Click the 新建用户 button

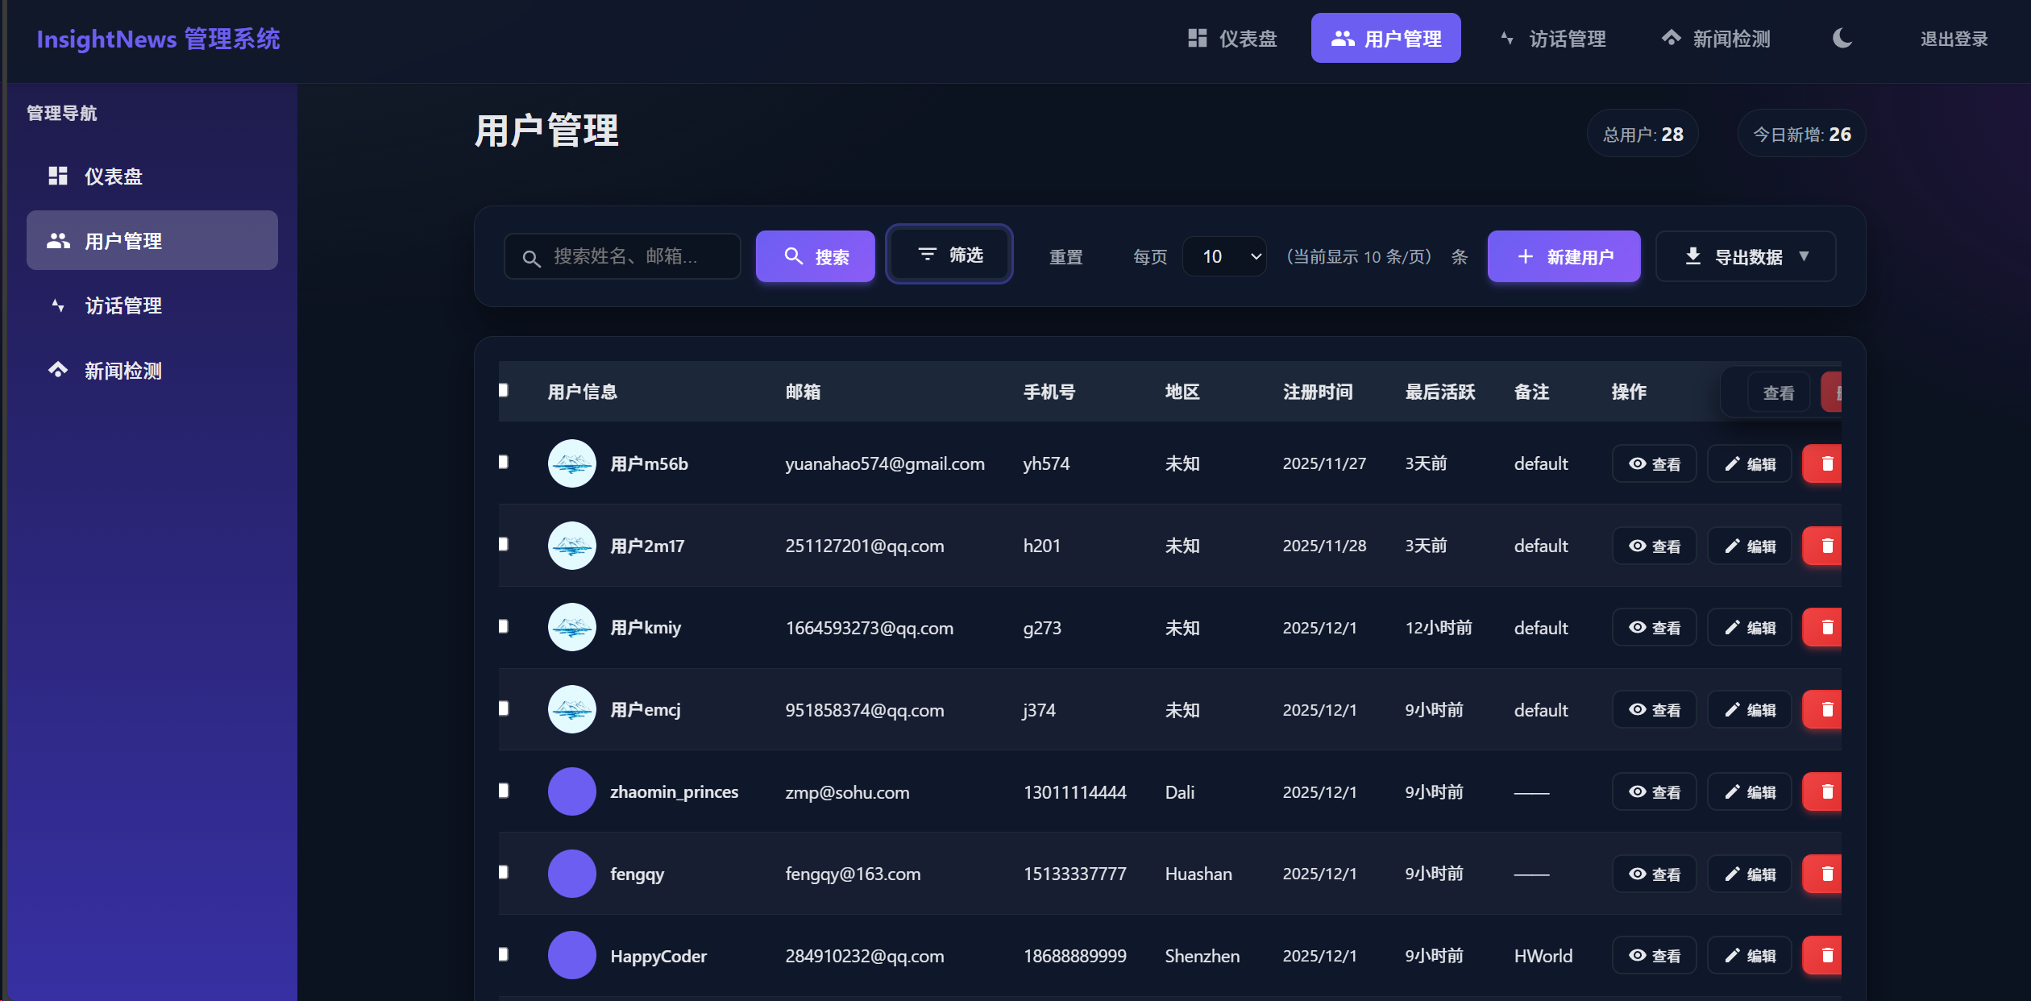pyautogui.click(x=1564, y=256)
